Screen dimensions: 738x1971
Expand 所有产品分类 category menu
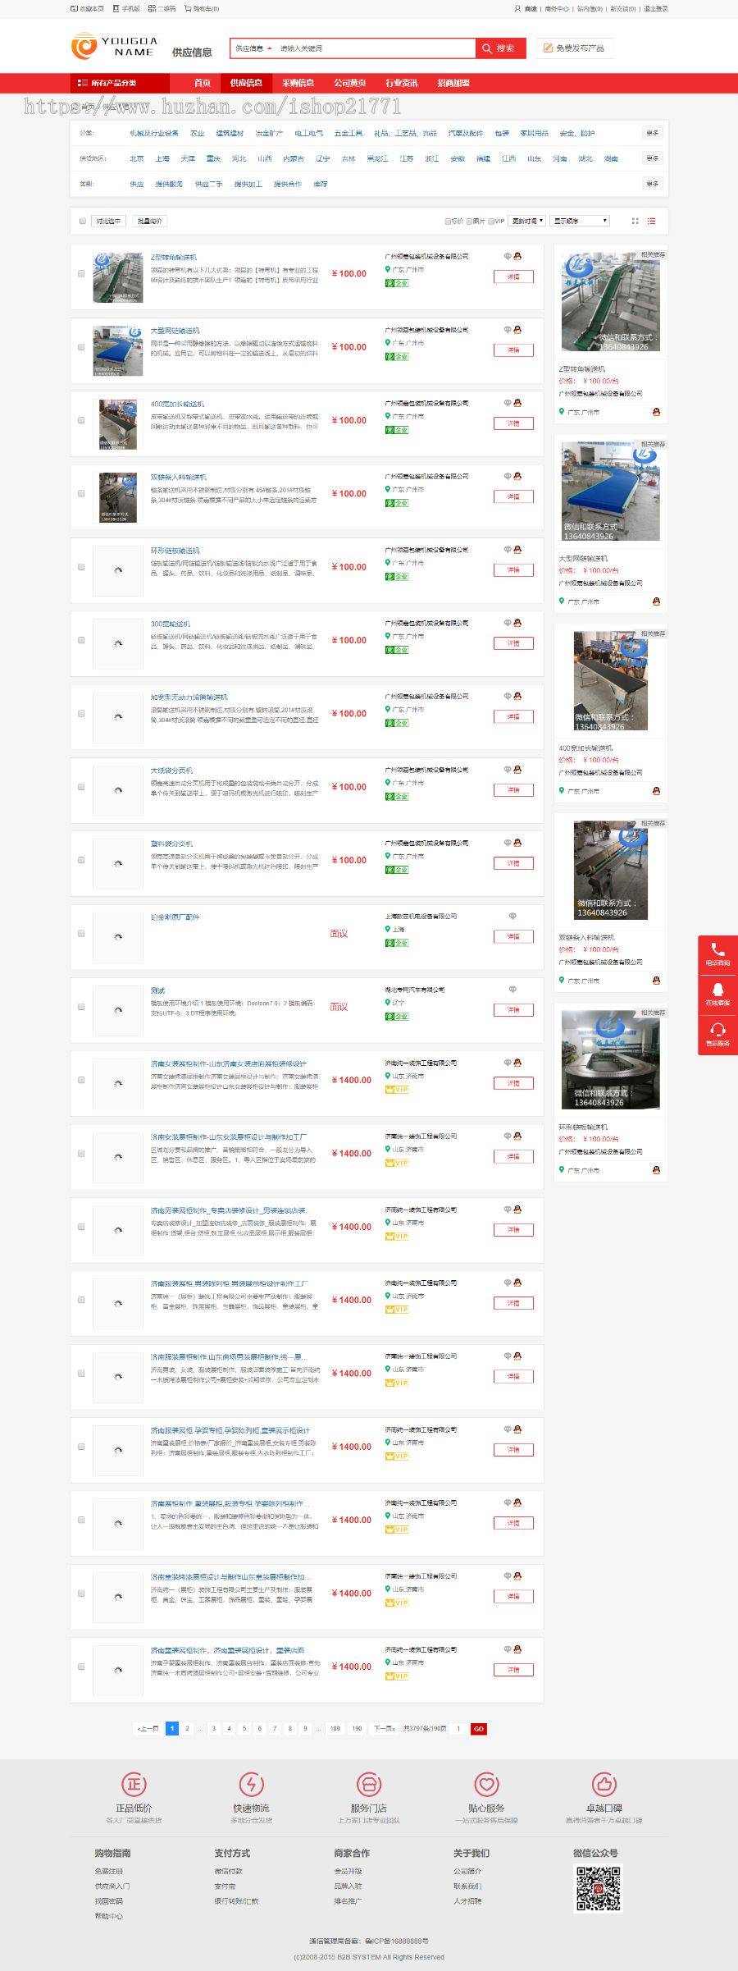(120, 83)
